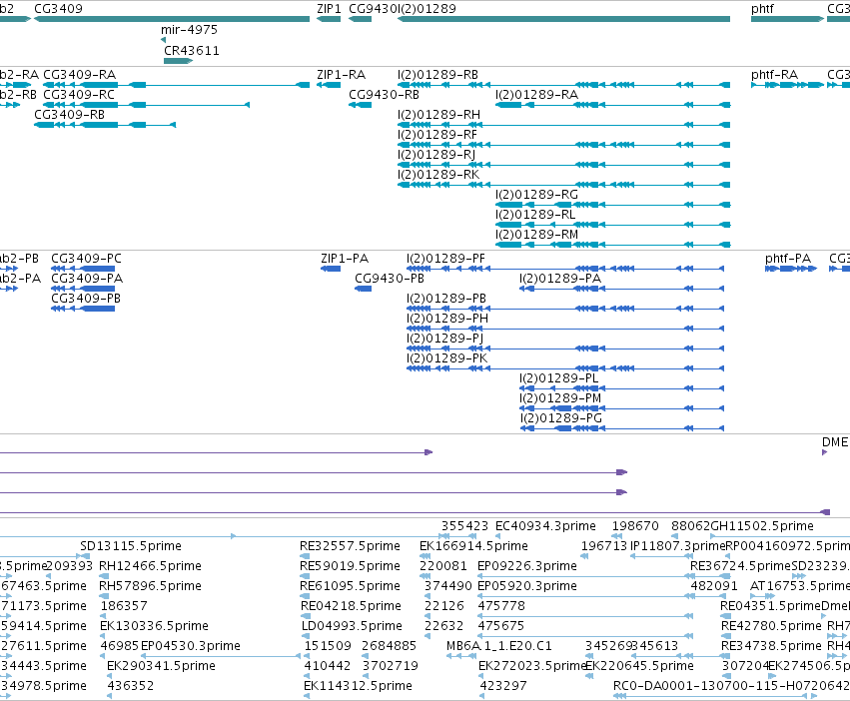Select the mir-4975 feature label

click(189, 29)
